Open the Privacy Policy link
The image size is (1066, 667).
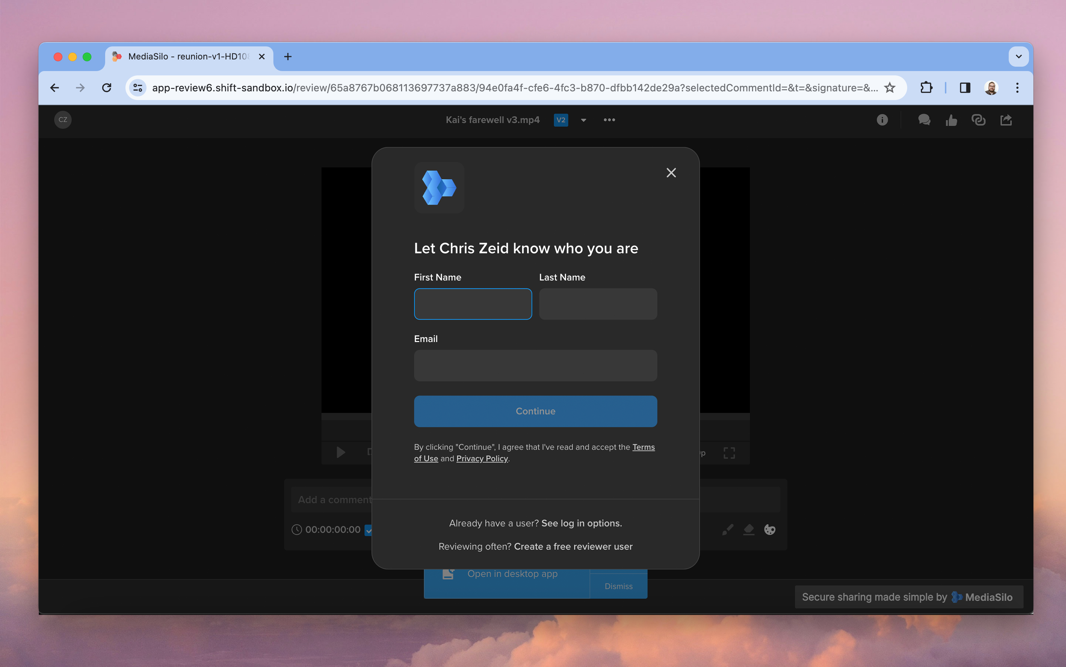(482, 459)
